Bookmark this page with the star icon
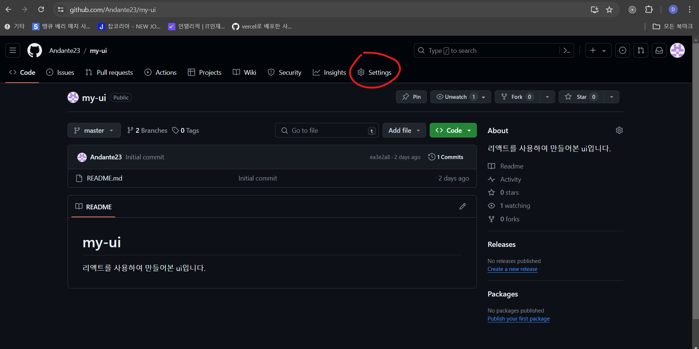The width and height of the screenshot is (699, 349). 609,10
